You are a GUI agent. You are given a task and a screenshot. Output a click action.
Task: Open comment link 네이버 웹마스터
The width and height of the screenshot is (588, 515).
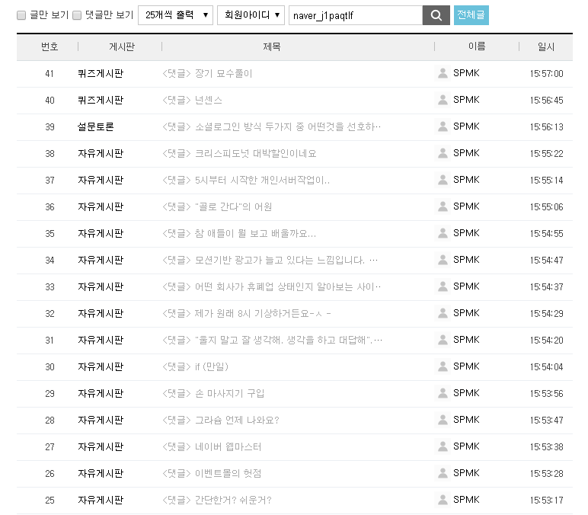pyautogui.click(x=212, y=446)
